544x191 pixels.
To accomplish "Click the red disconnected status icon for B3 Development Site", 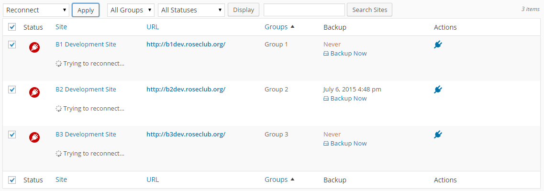I will [x=34, y=137].
